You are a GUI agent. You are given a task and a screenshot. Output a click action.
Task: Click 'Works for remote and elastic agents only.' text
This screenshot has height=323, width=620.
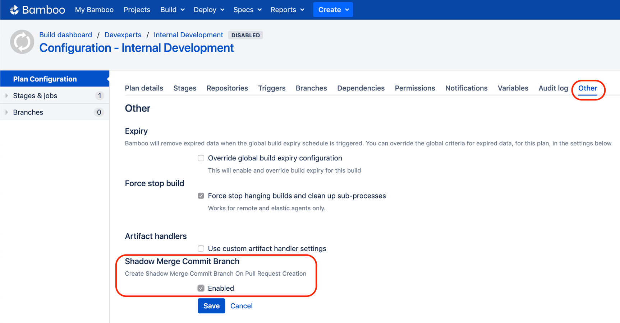(x=267, y=208)
